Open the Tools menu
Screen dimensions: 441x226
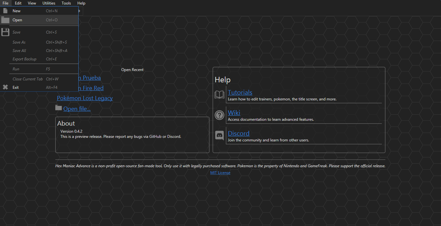[66, 3]
